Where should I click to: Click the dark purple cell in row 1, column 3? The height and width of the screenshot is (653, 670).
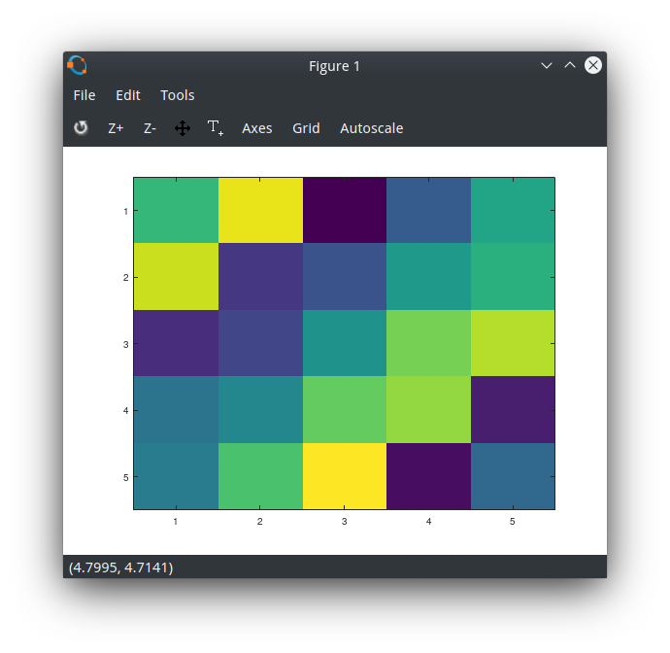344,211
